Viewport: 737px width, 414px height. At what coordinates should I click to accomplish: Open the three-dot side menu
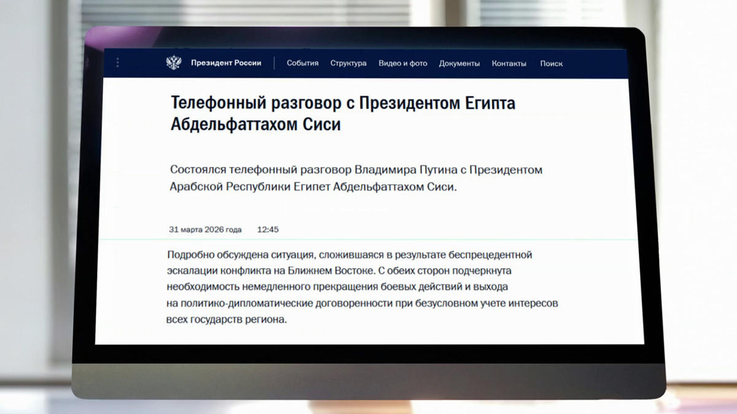click(x=117, y=62)
